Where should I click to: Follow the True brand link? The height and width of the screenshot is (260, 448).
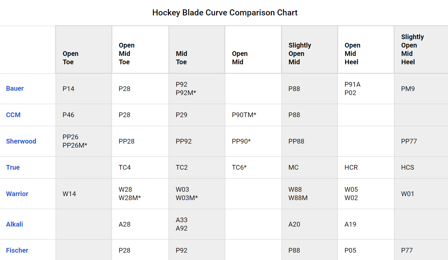click(x=13, y=167)
